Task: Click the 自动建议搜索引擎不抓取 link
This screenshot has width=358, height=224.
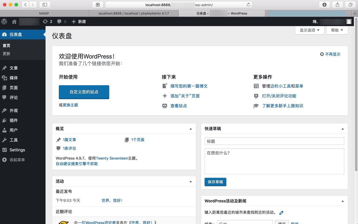Action: (77, 164)
